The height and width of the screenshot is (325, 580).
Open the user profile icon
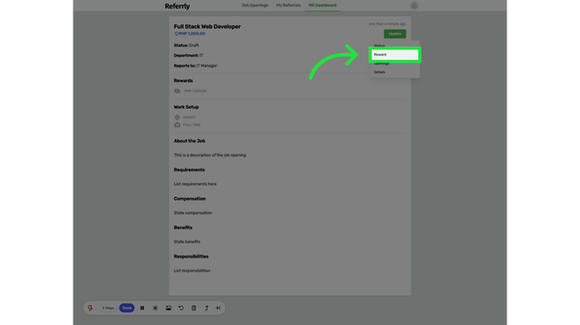pos(415,5)
